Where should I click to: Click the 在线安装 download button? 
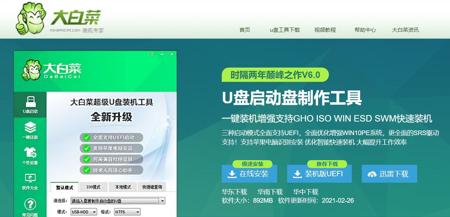click(x=250, y=174)
